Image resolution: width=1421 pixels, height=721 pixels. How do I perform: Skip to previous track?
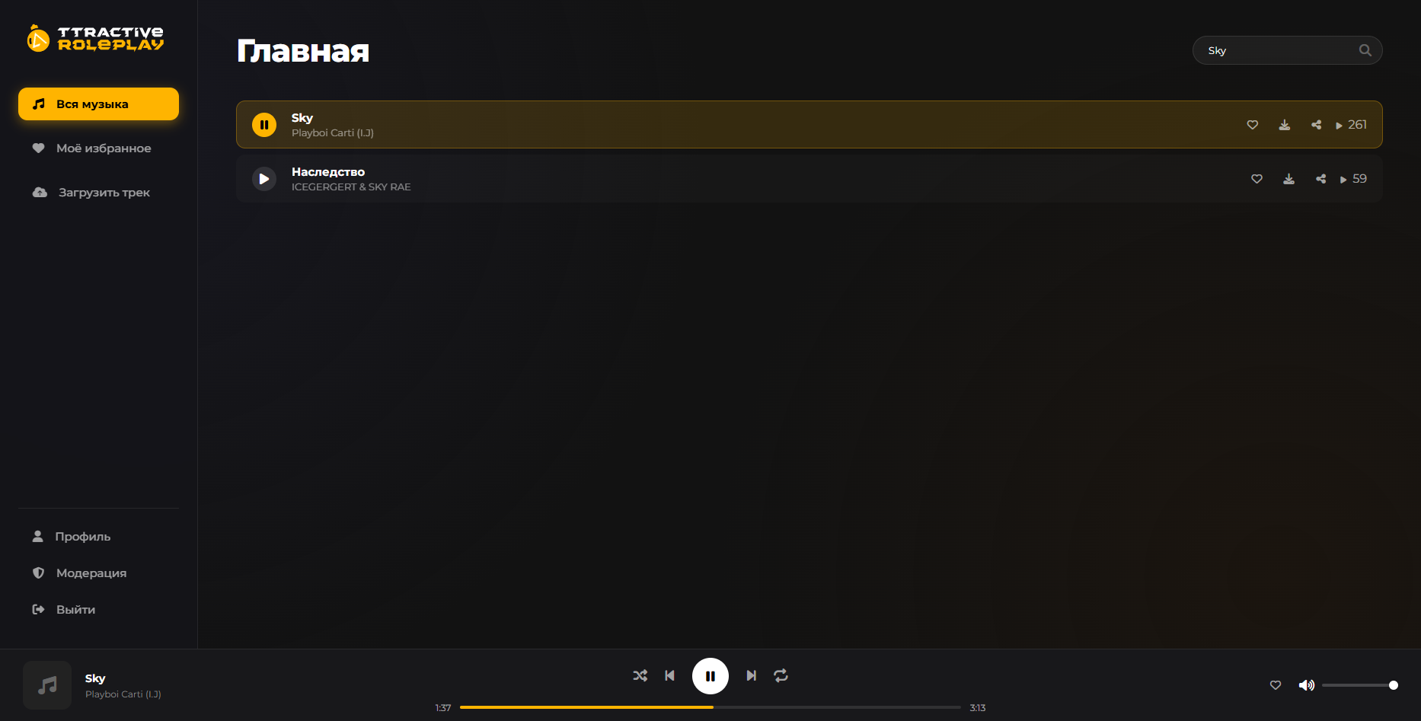670,675
